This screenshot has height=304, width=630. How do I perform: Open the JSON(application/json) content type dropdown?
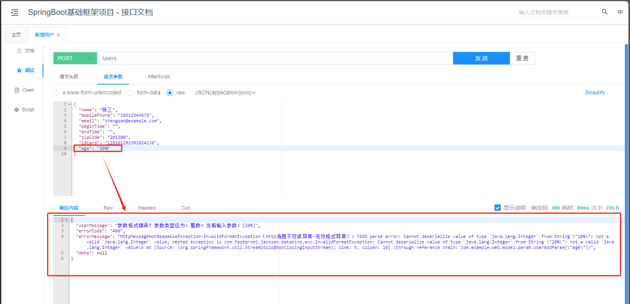pyautogui.click(x=225, y=93)
